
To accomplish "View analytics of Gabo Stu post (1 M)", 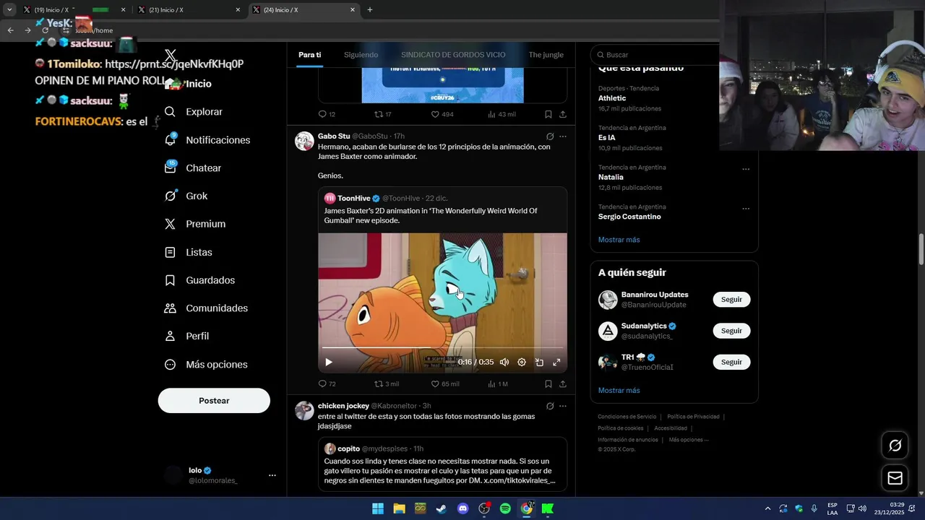I will pyautogui.click(x=498, y=383).
